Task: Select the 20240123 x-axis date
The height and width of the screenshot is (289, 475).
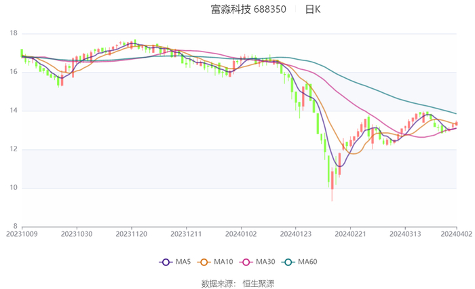Action: pos(295,233)
